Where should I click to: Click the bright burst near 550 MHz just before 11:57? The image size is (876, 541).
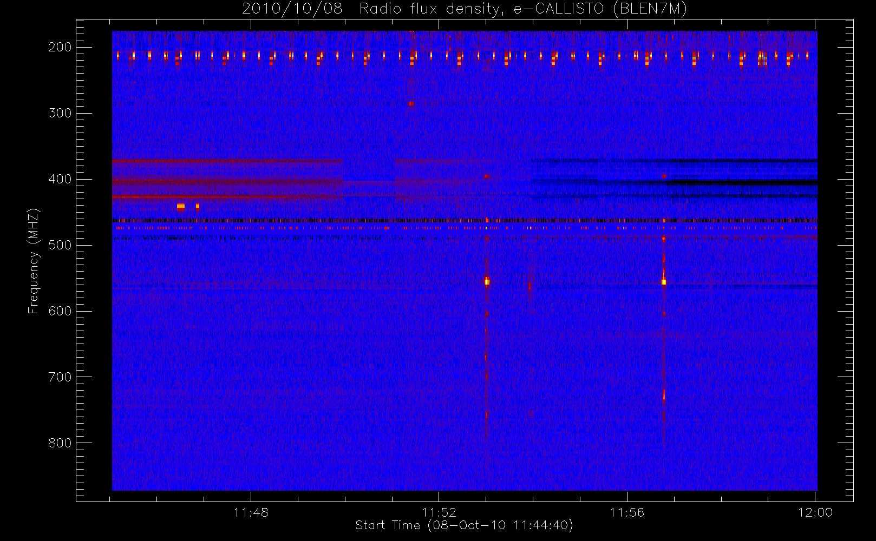click(664, 281)
